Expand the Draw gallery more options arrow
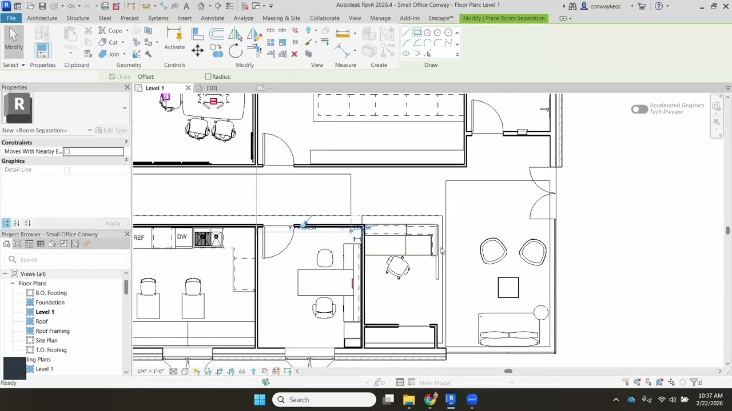The image size is (732, 411). pyautogui.click(x=457, y=55)
